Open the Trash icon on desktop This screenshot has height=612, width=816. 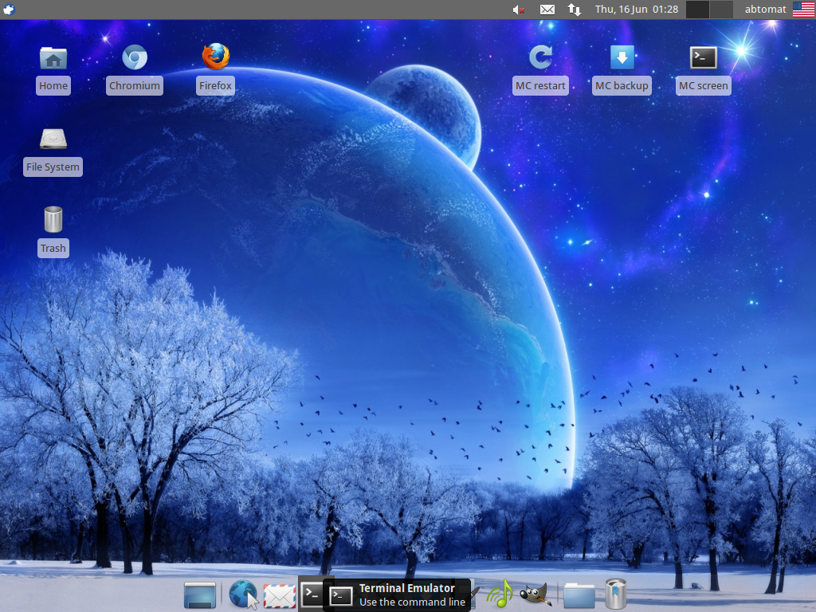[x=53, y=220]
